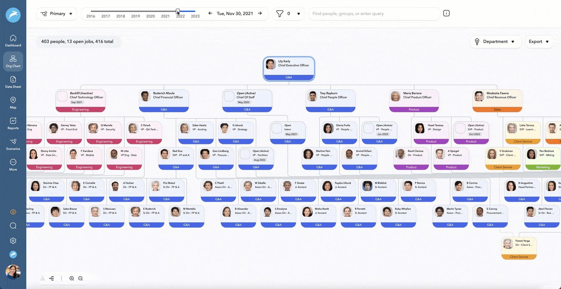Screen dimensions: 561x289
Task: Go to next date with the right arrow
Action: click(x=260, y=13)
